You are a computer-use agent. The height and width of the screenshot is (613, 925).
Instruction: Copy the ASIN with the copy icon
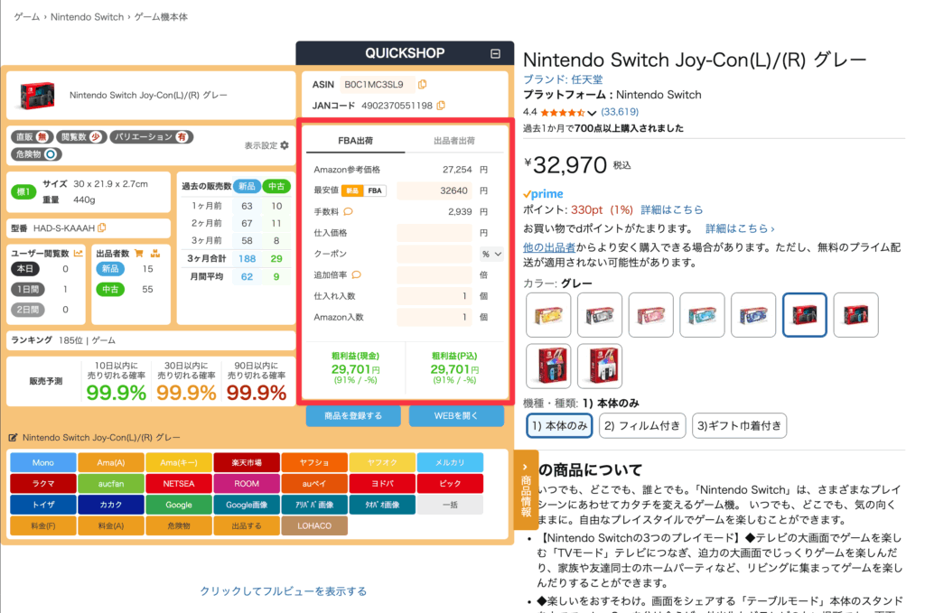pyautogui.click(x=423, y=85)
